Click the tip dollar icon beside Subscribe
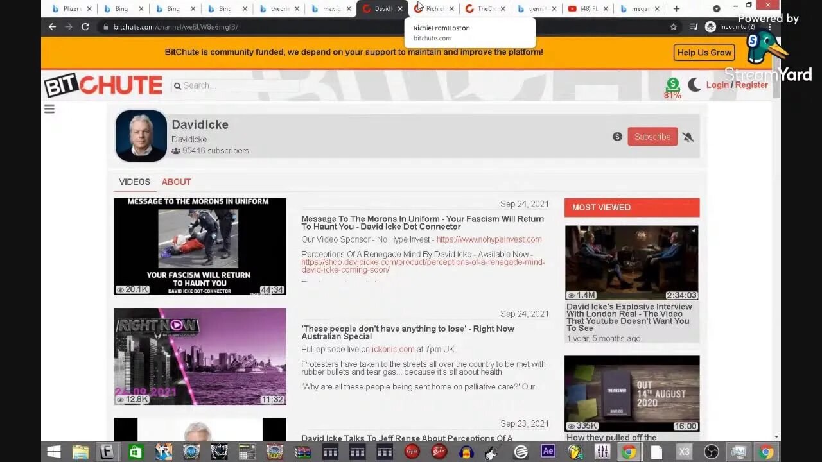Image resolution: width=822 pixels, height=462 pixels. pyautogui.click(x=617, y=137)
